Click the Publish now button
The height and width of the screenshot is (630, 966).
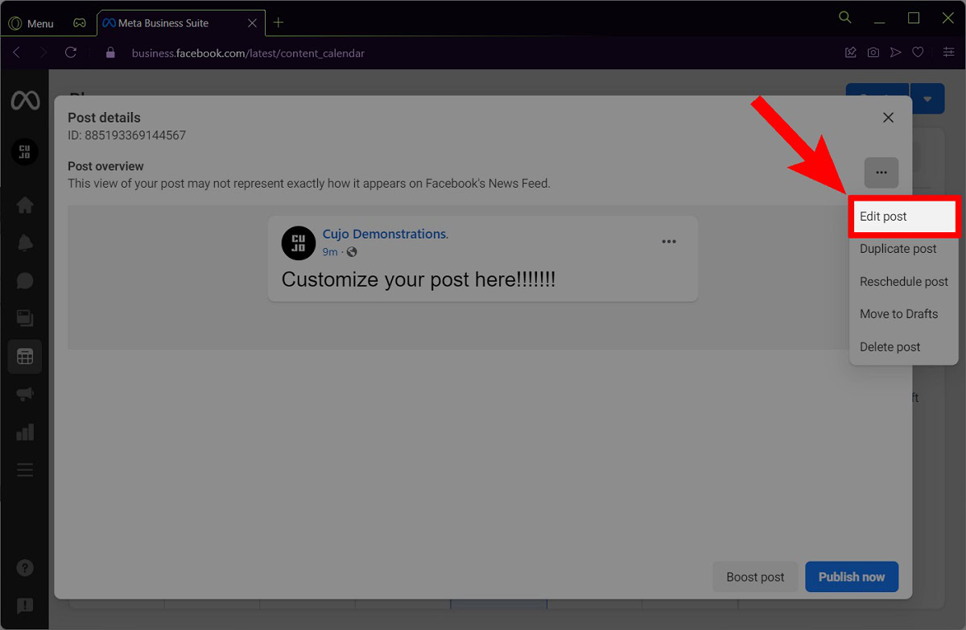(x=852, y=577)
